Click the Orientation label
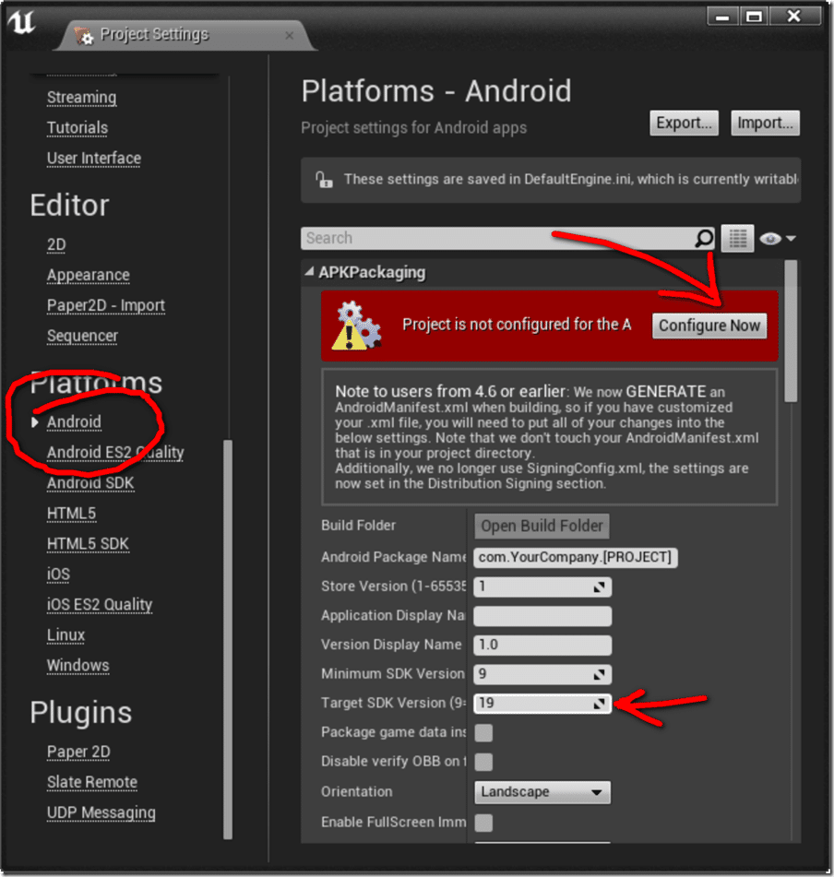Image resolution: width=834 pixels, height=877 pixels. coord(357,792)
